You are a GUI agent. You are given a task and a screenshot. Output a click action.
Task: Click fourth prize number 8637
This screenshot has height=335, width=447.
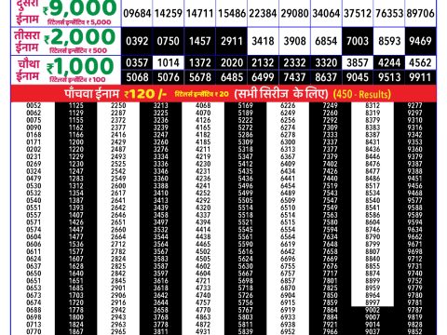[326, 77]
